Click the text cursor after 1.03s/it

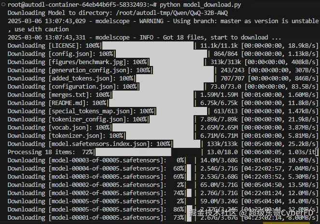pos(317,152)
